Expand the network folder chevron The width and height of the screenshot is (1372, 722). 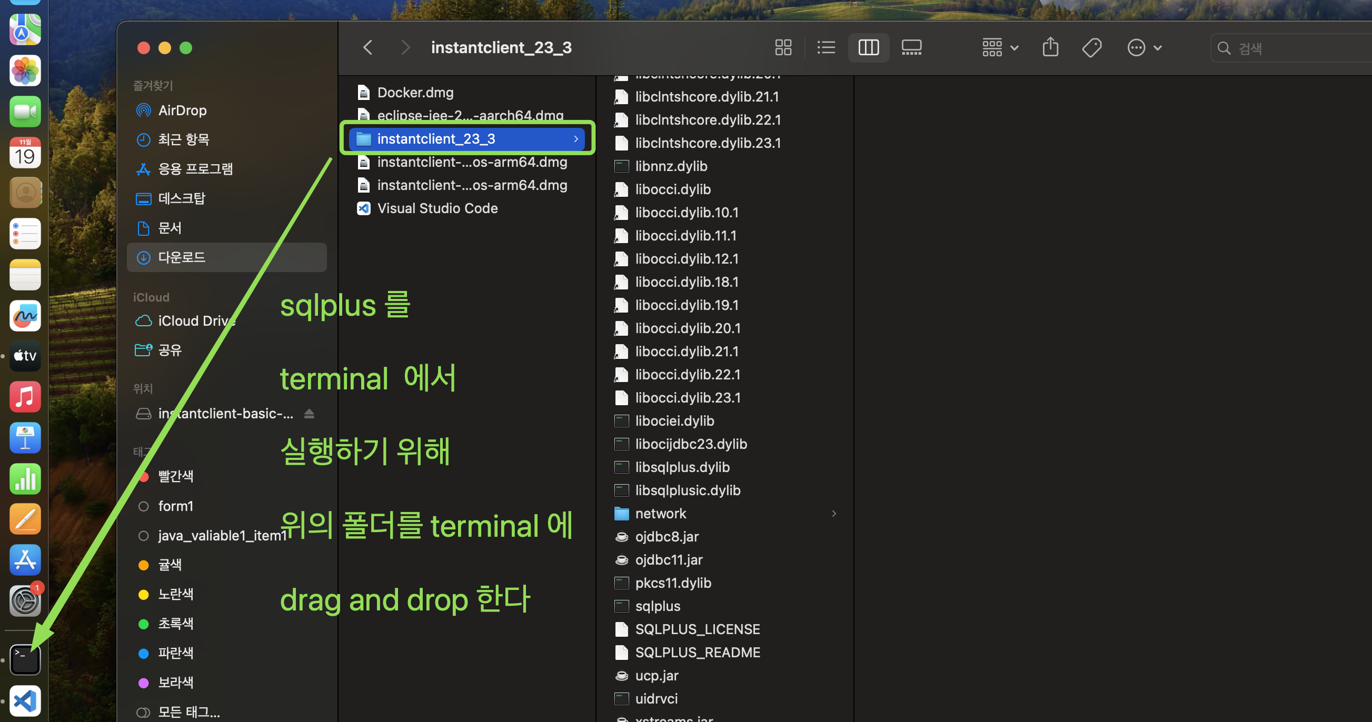pos(833,513)
